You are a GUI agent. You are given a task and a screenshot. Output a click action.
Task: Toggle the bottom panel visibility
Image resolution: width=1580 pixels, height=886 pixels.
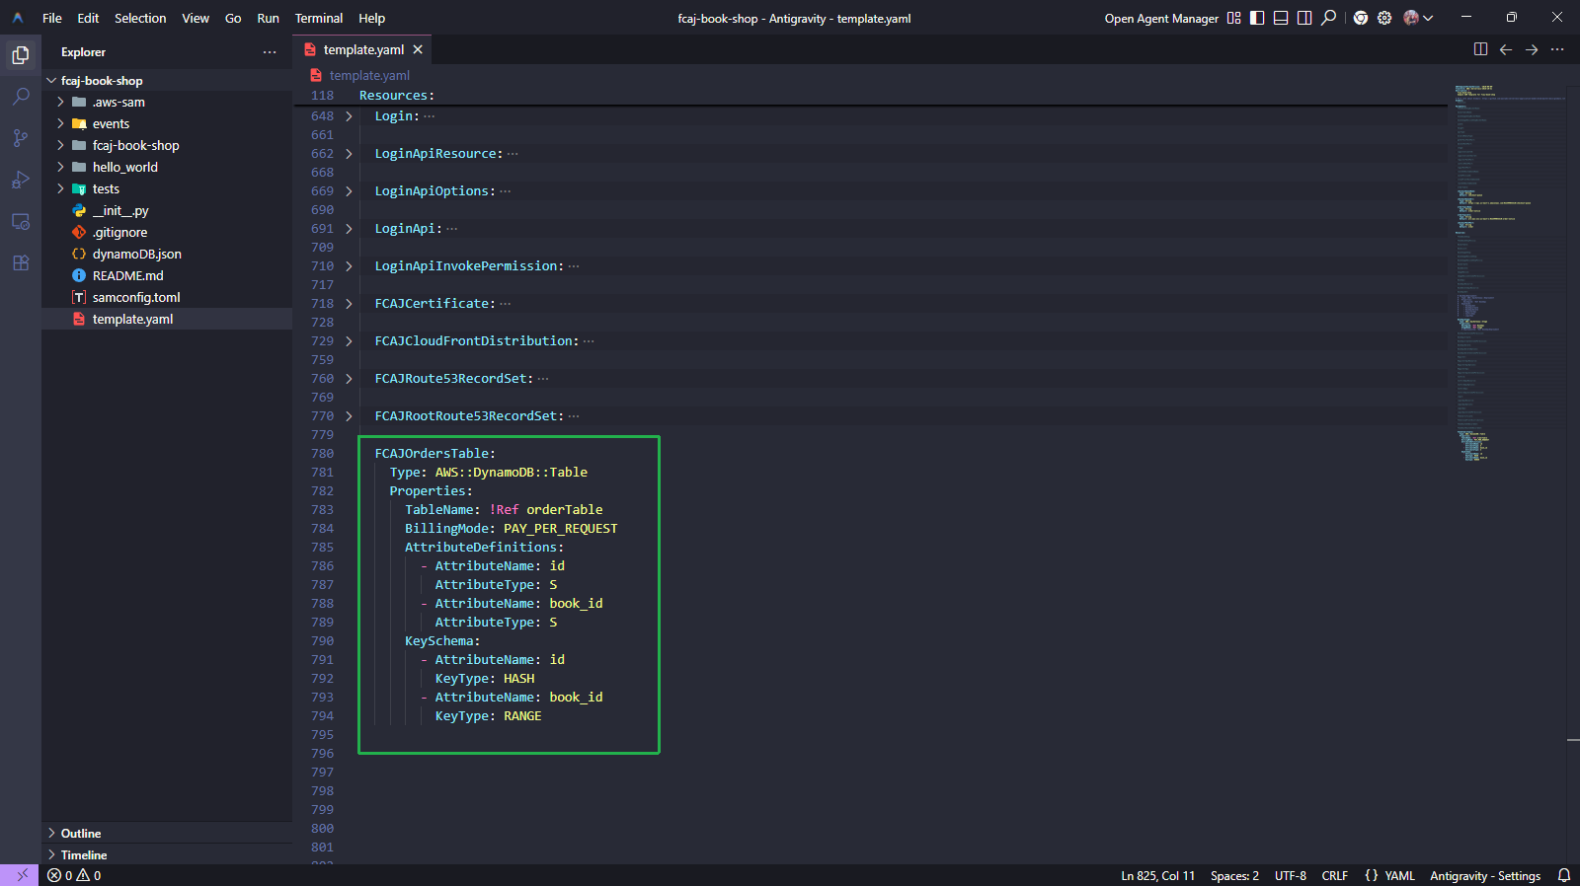tap(1281, 18)
